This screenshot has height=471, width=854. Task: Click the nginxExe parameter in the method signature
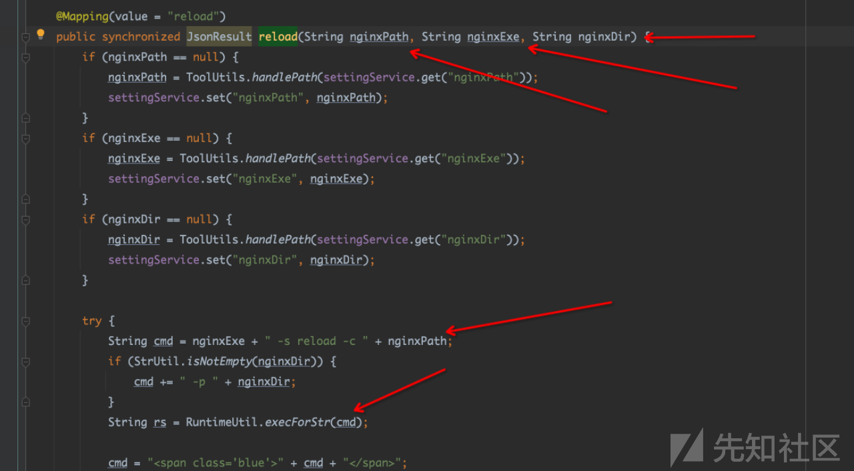tap(493, 37)
